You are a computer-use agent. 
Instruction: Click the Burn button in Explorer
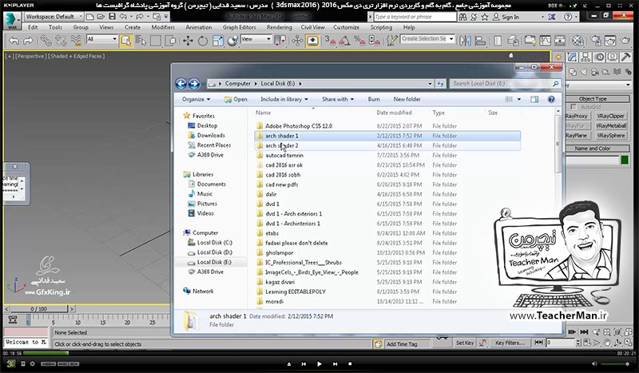point(374,99)
